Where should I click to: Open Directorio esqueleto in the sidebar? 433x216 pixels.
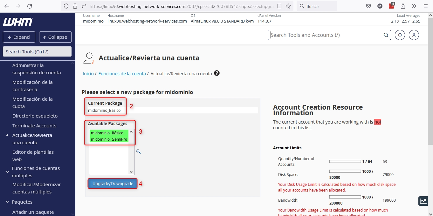35,116
